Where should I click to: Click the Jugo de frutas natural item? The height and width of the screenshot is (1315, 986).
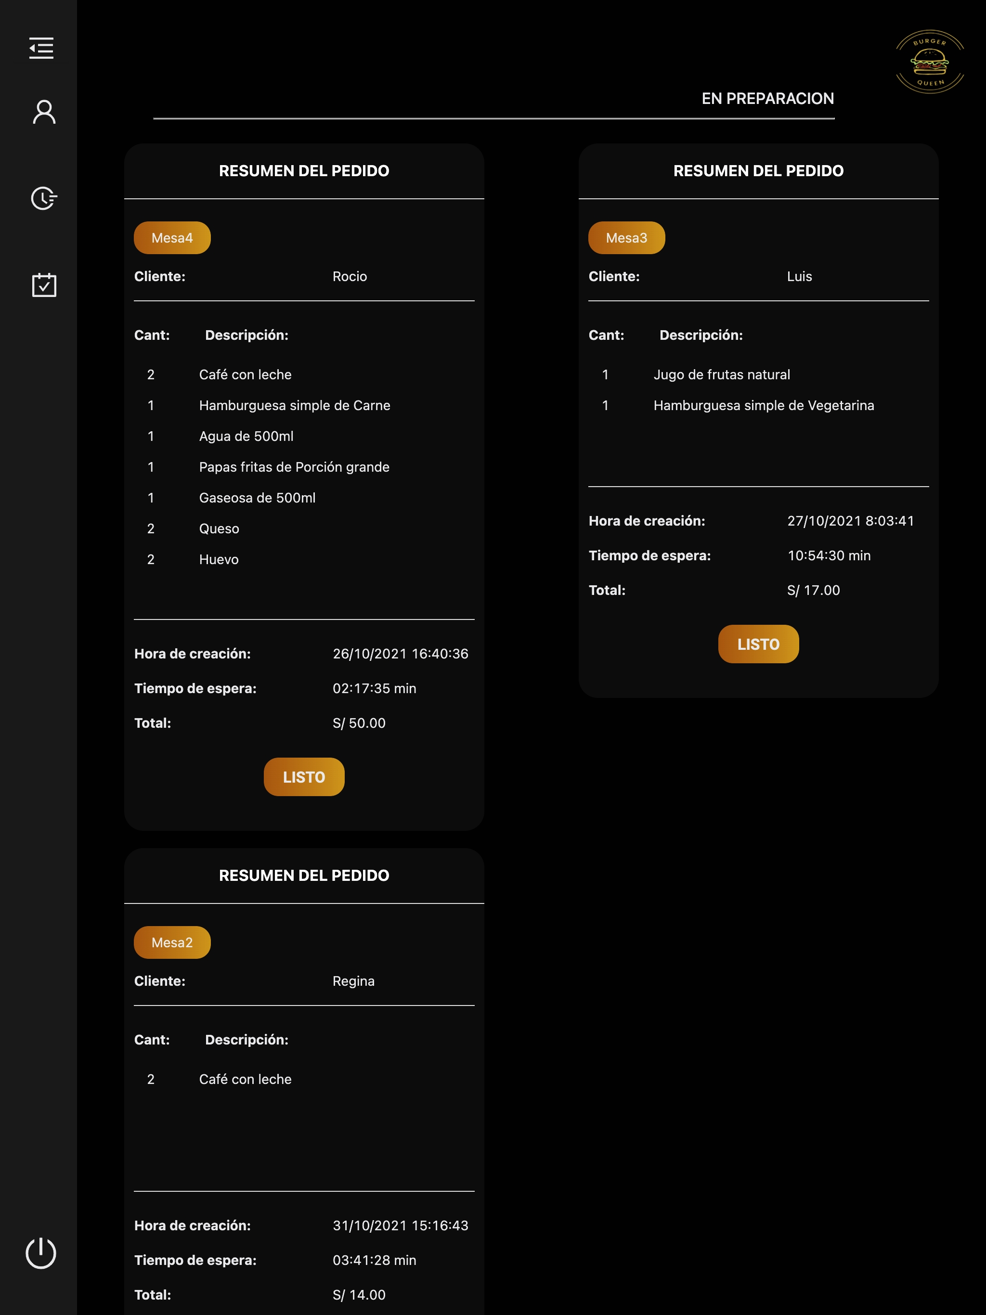[721, 374]
